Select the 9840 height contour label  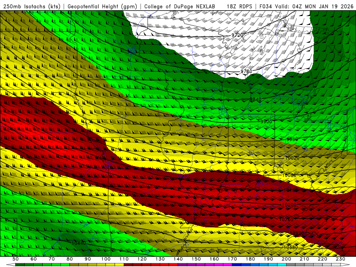tap(255, 99)
